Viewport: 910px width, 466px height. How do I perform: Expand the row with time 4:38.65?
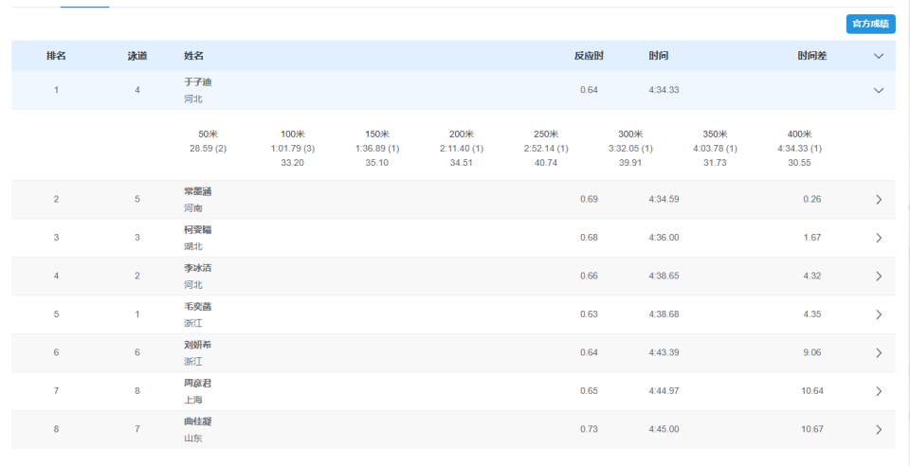[879, 276]
